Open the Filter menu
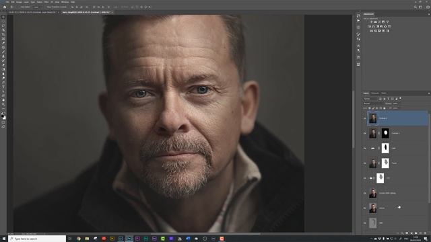The image size is (431, 242). click(46, 2)
